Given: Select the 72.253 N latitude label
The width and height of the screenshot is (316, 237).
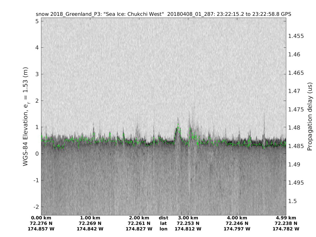Looking at the screenshot, I should (x=188, y=223).
